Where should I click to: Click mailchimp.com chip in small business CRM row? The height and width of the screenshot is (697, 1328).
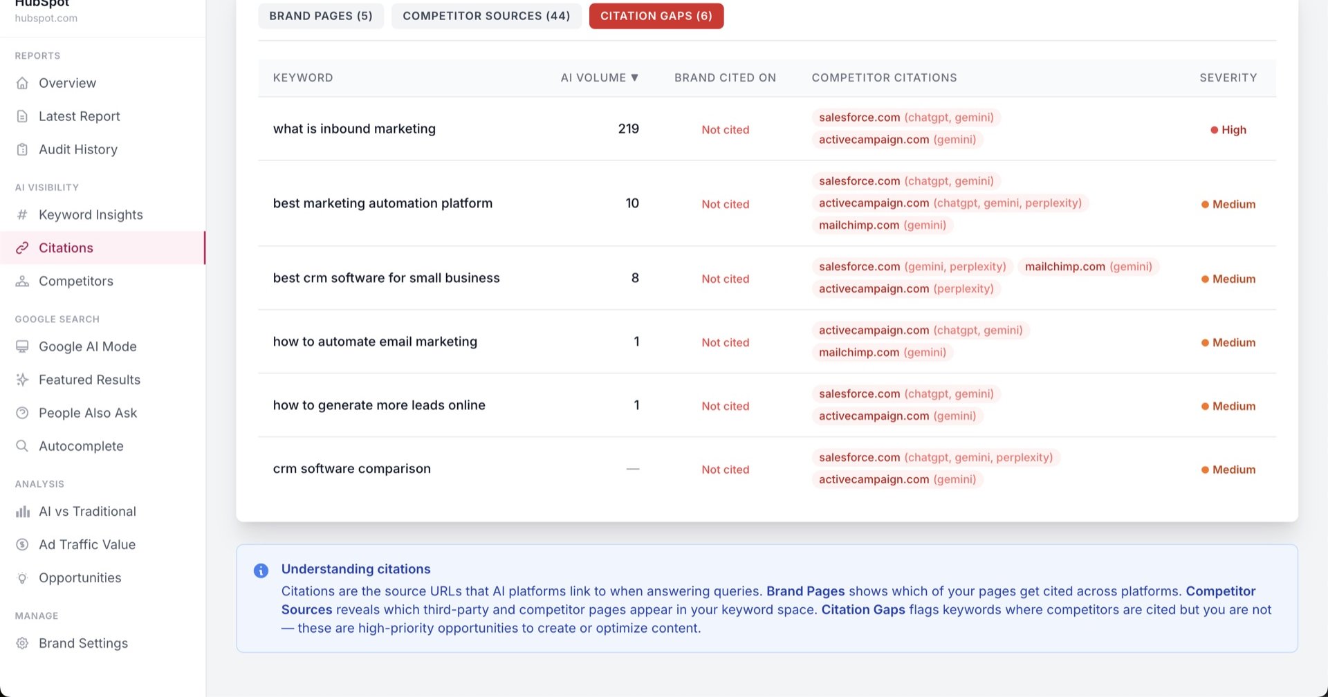click(x=1089, y=267)
